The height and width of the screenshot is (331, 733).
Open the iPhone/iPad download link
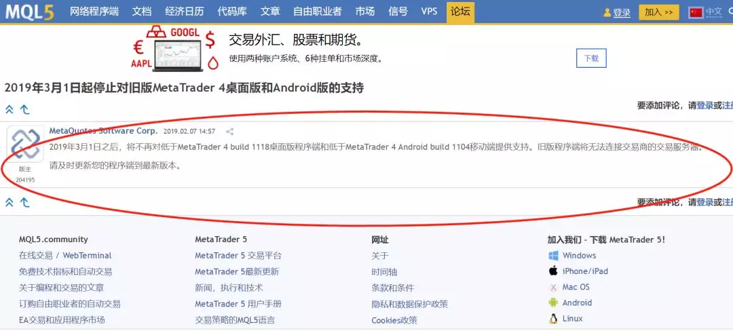click(585, 271)
